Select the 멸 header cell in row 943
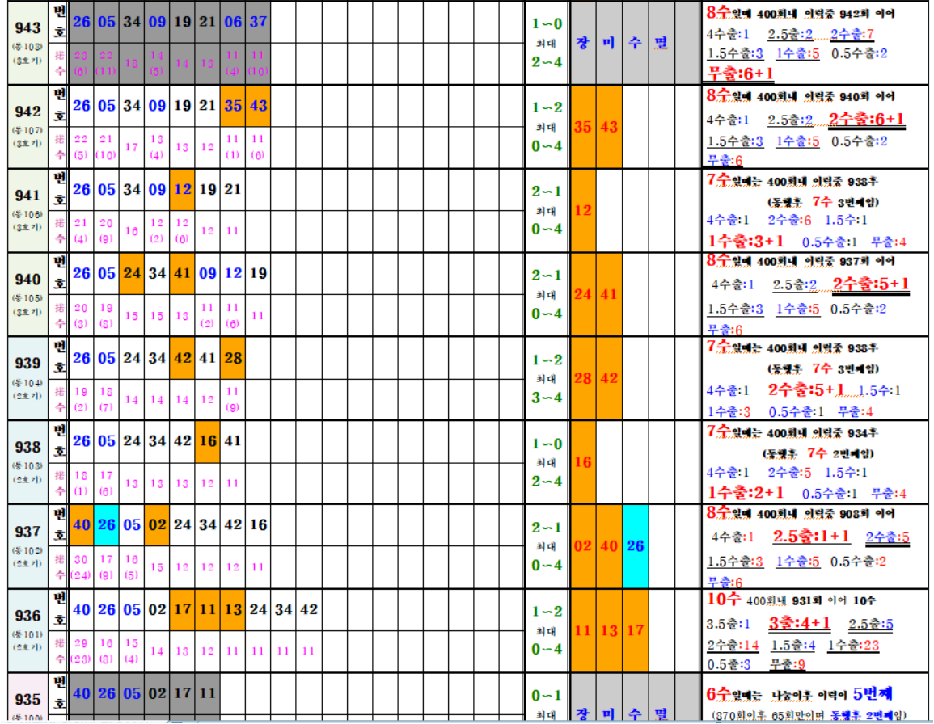Screen dimensions: 934x724 [661, 42]
